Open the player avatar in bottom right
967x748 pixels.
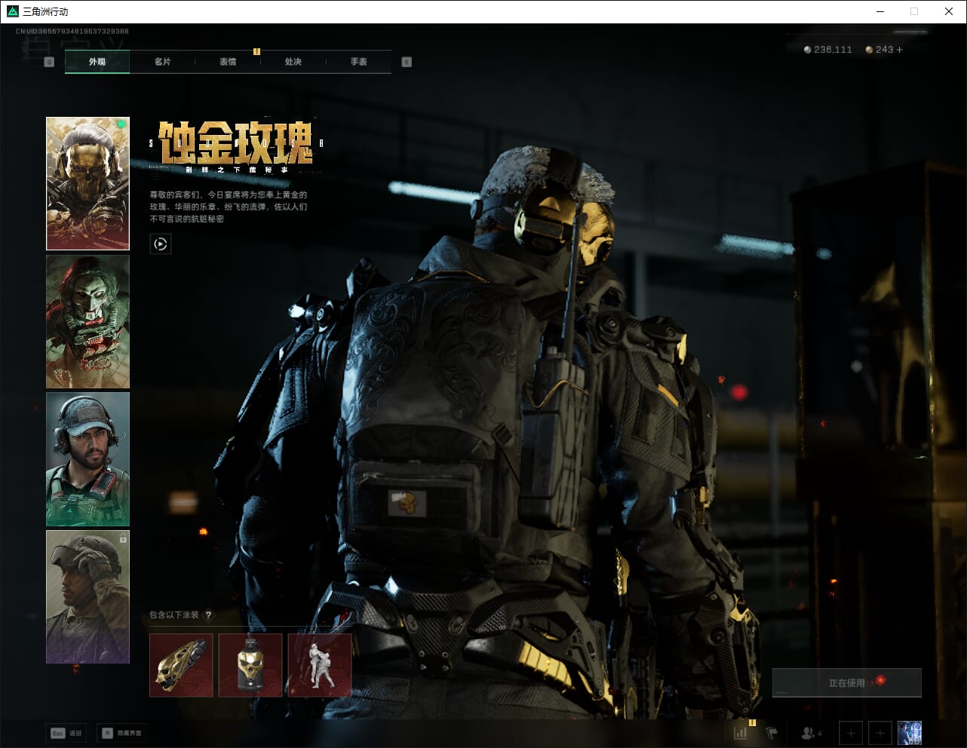click(x=909, y=732)
